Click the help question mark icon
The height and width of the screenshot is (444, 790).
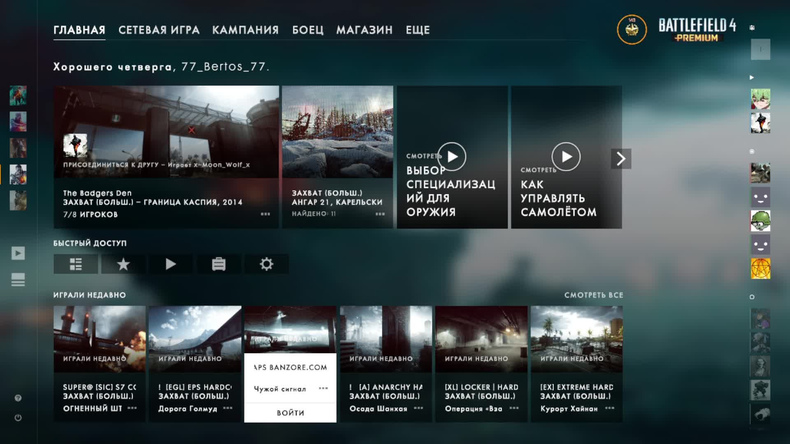(18, 398)
